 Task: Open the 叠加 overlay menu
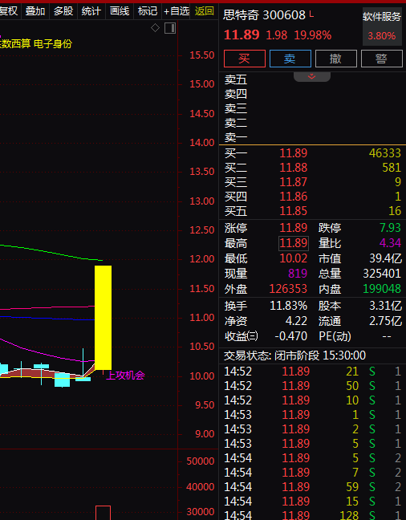tap(35, 11)
